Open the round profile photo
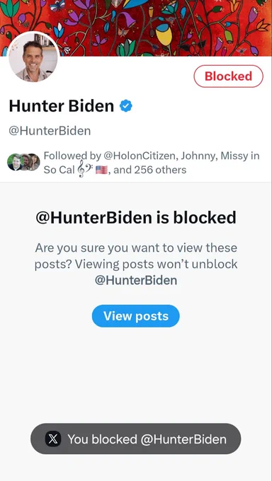272x481 pixels. pos(33,57)
